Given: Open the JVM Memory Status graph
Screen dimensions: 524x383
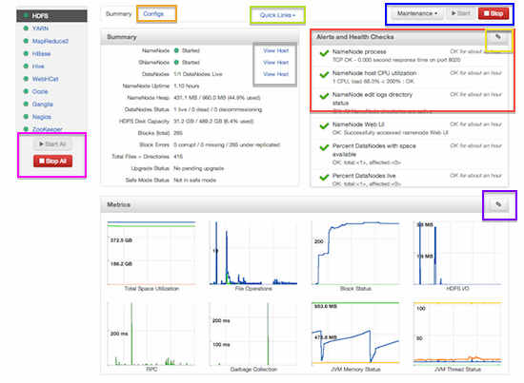Looking at the screenshot, I should (x=355, y=336).
